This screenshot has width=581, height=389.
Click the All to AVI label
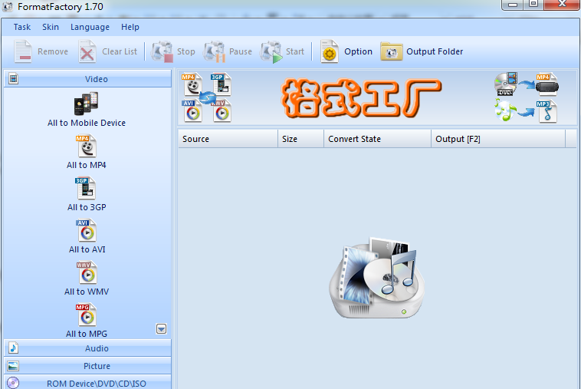click(x=87, y=249)
